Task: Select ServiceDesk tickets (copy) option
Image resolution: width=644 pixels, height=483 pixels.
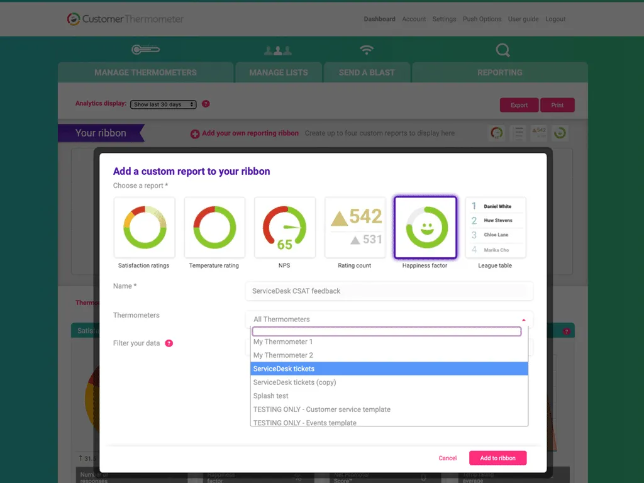Action: 389,382
